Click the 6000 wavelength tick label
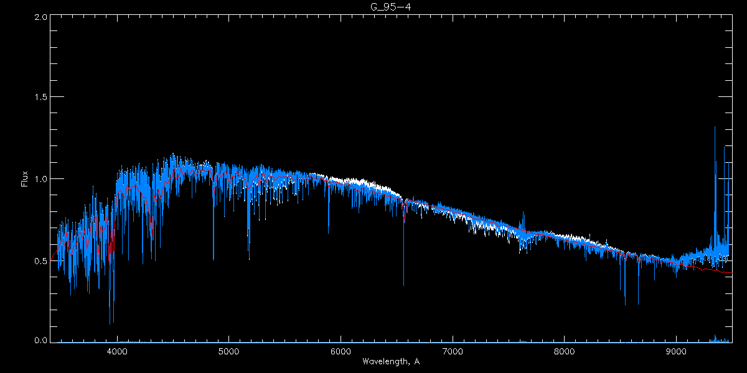The image size is (747, 373). click(341, 351)
